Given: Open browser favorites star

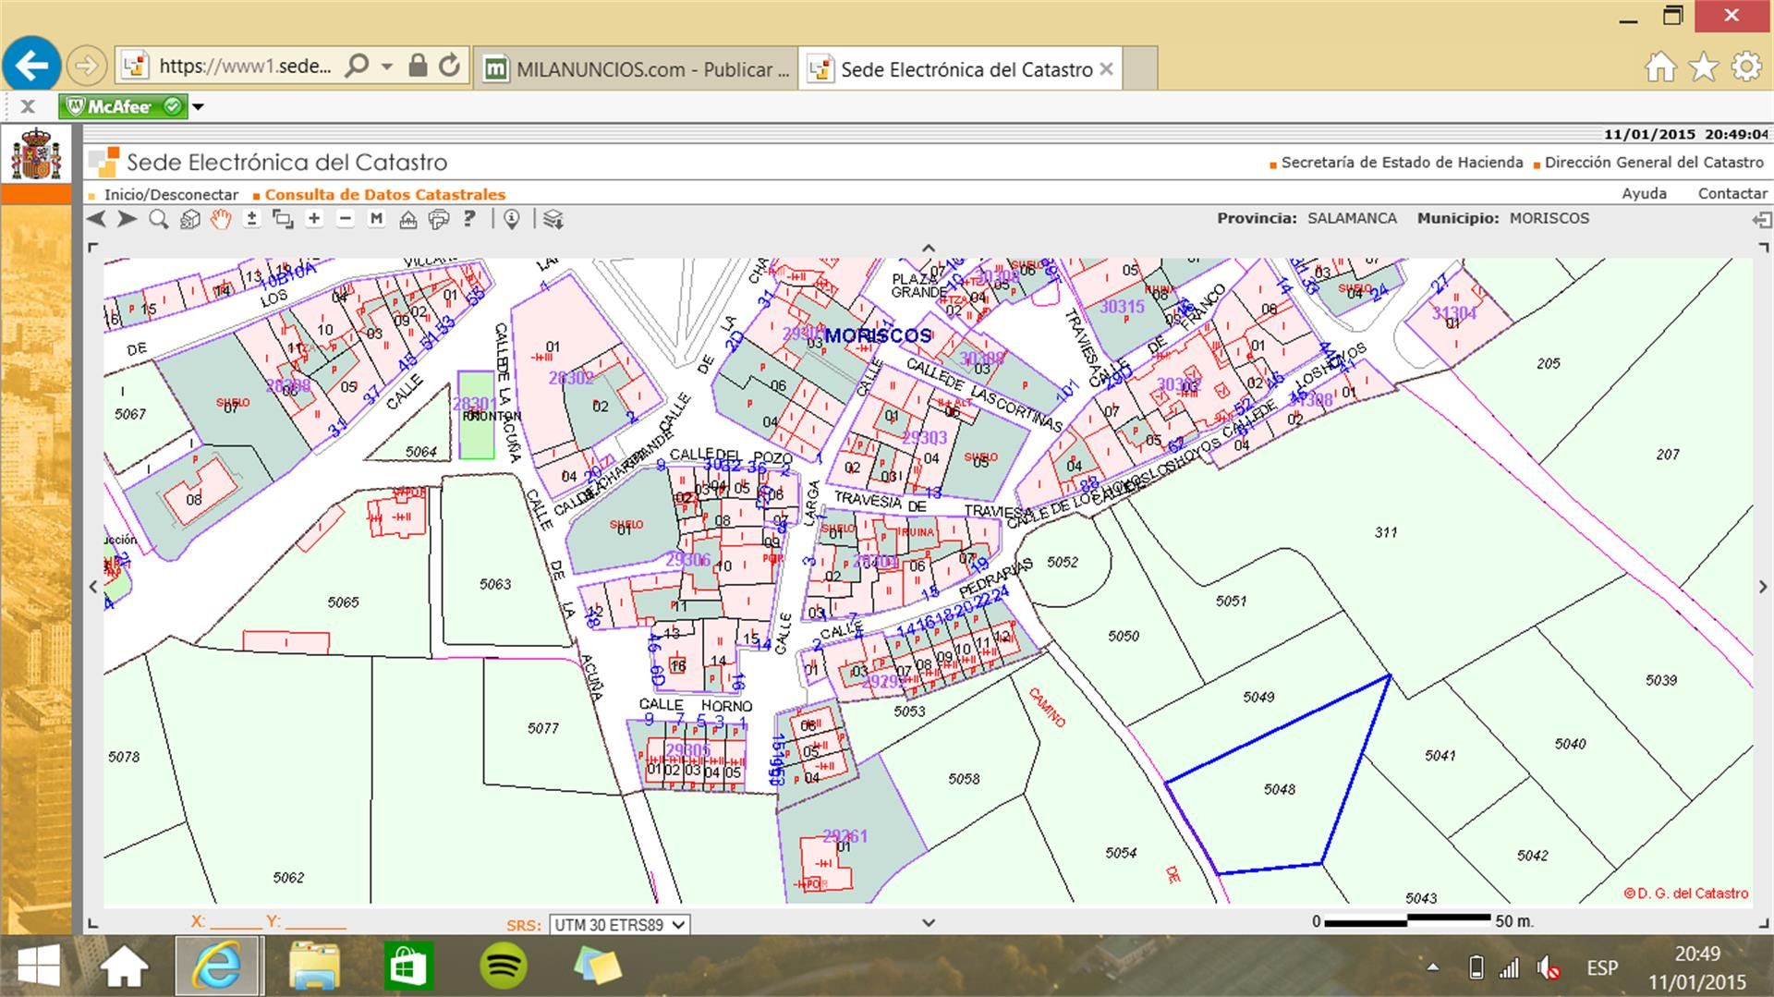Looking at the screenshot, I should point(1703,67).
